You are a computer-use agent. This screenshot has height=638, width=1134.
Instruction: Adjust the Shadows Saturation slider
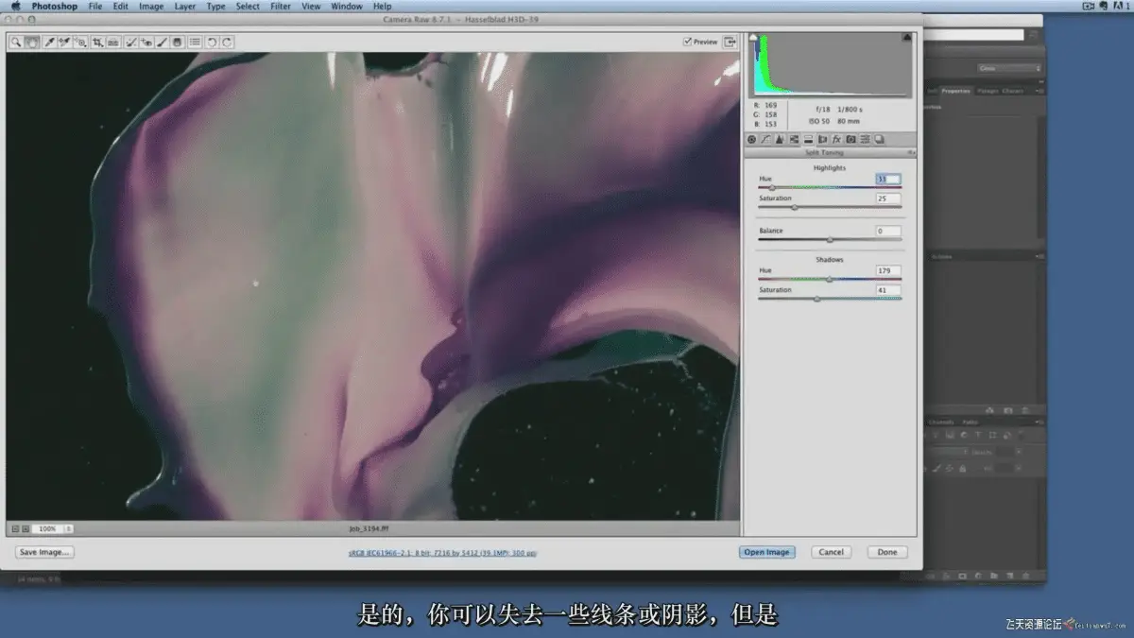coord(816,298)
